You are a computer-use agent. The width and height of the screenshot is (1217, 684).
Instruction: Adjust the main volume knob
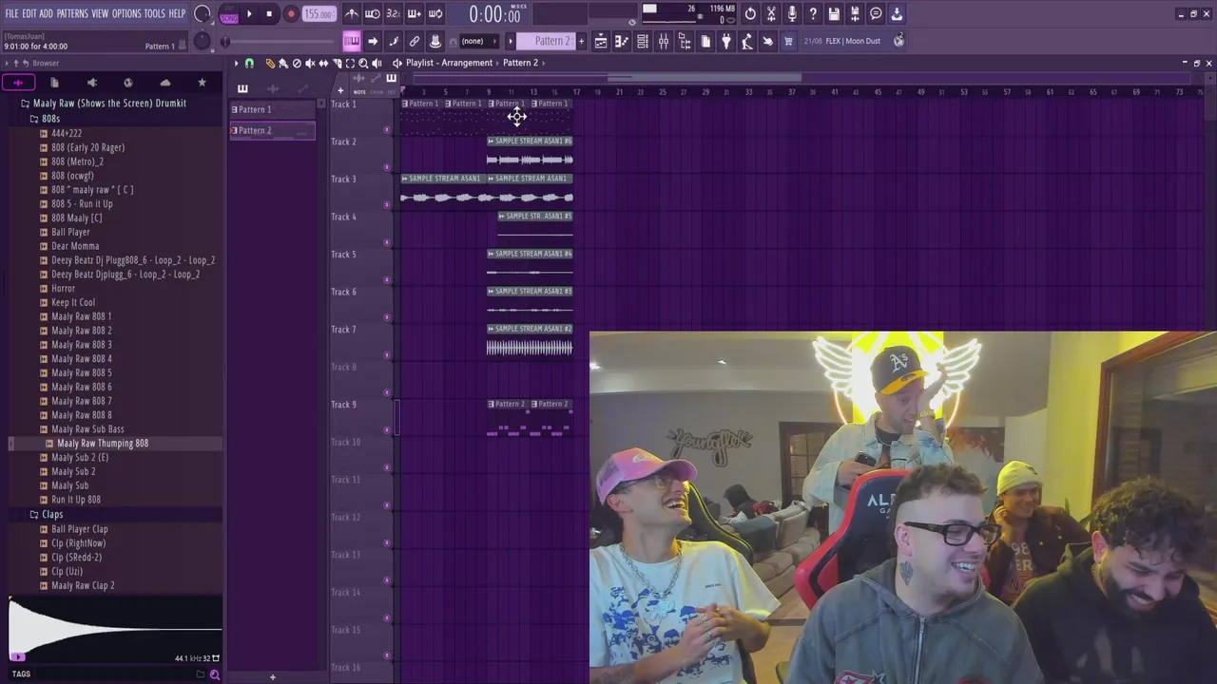pos(202,14)
